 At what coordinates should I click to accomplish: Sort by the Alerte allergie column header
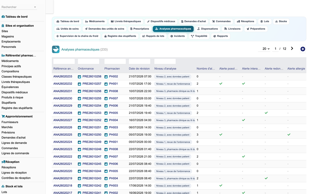pos(296,69)
